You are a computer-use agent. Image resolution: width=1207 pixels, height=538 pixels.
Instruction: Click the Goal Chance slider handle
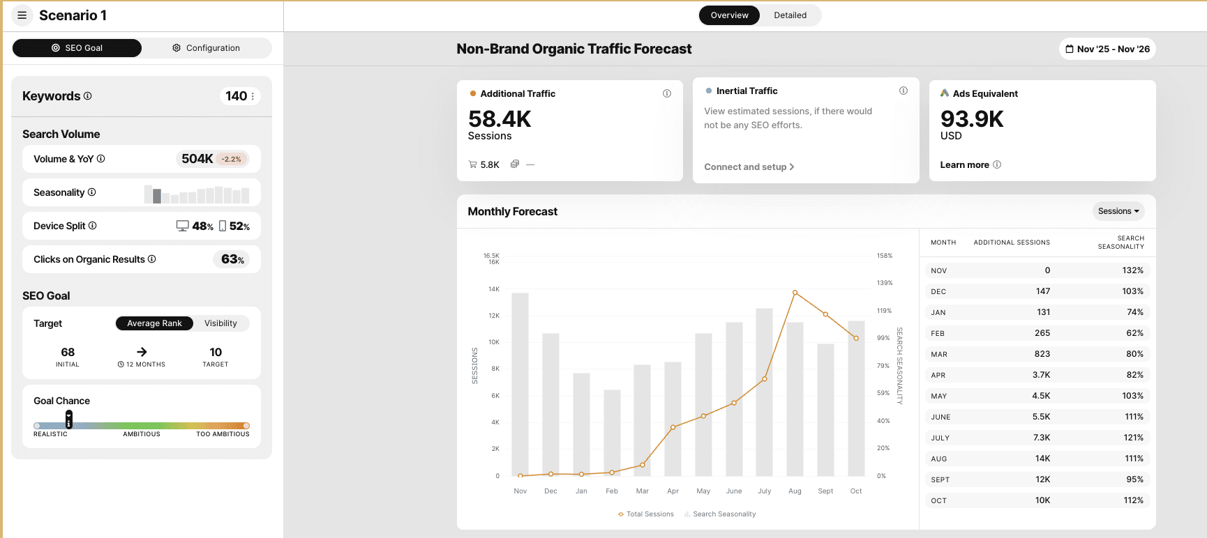click(x=68, y=420)
